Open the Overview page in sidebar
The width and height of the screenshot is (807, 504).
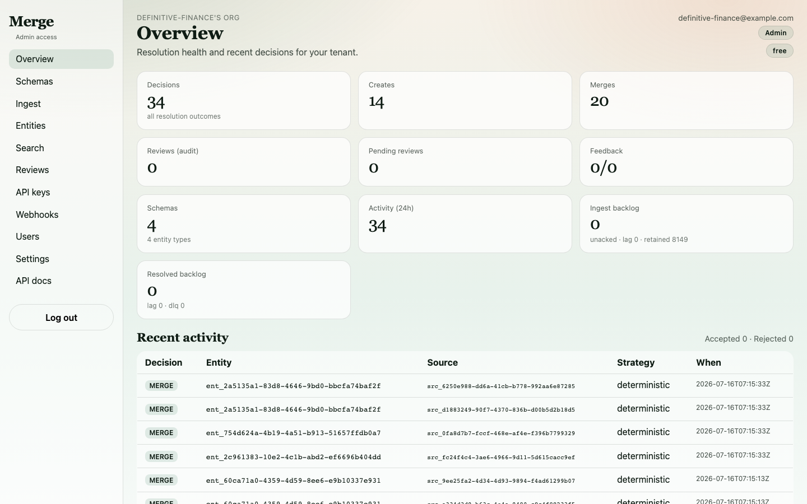[61, 59]
